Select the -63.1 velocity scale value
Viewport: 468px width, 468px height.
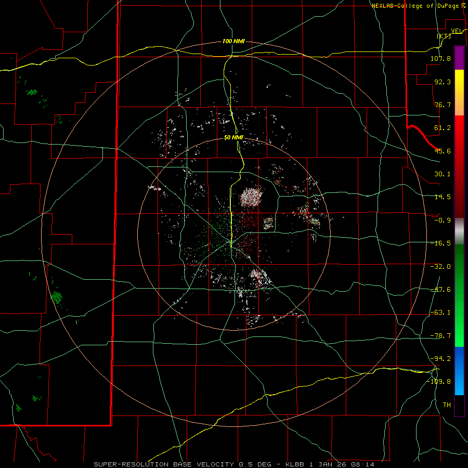click(440, 313)
